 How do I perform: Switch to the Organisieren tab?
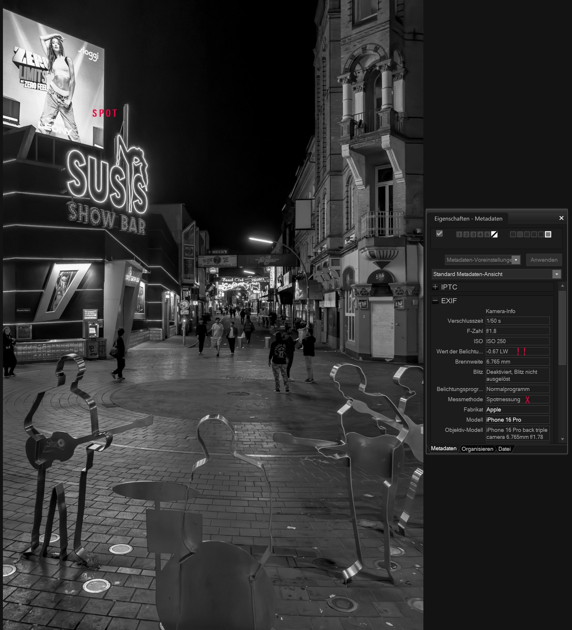point(477,449)
